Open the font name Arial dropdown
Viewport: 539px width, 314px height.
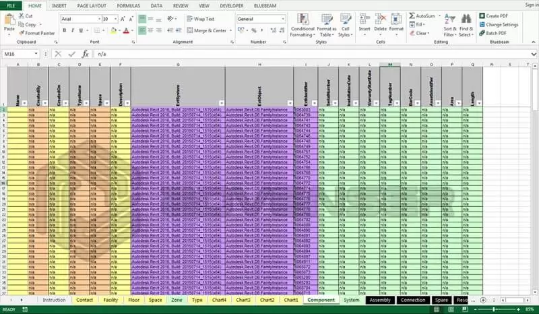(x=99, y=20)
